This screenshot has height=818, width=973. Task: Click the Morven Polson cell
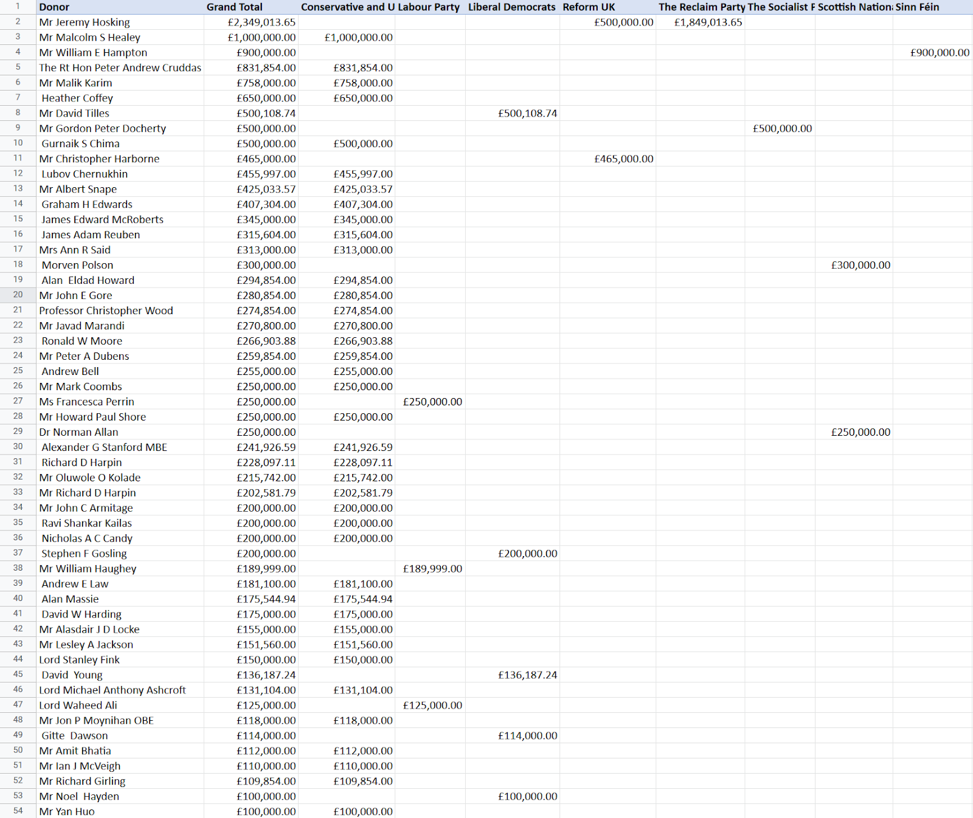120,266
